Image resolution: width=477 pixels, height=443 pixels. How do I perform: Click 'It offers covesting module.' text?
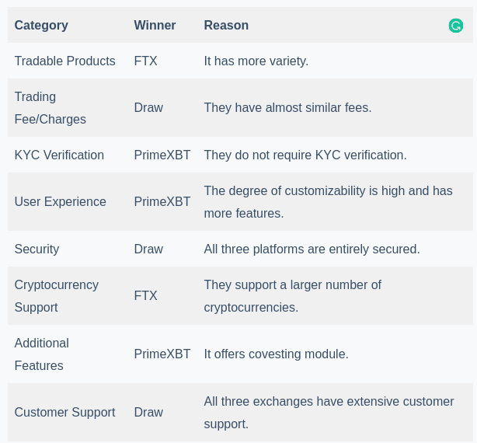click(277, 354)
